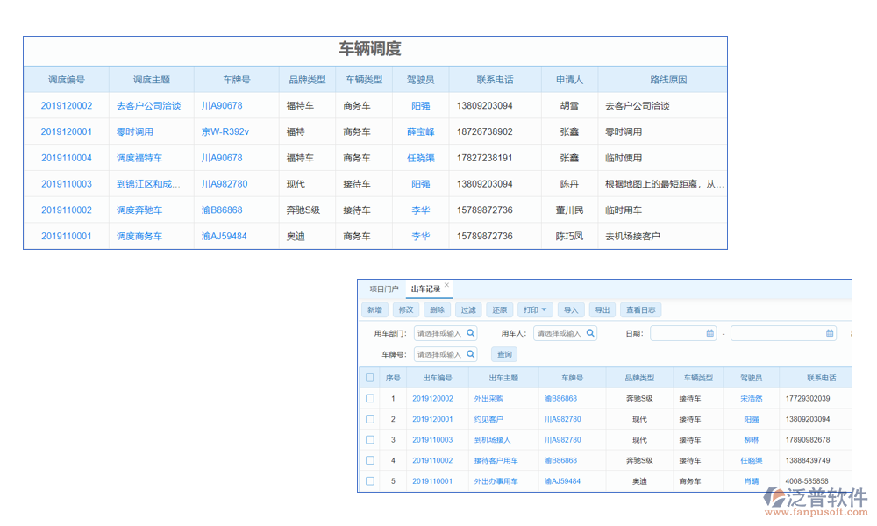
Task: Click the 过滤 filter toolbar icon
Action: tap(469, 309)
